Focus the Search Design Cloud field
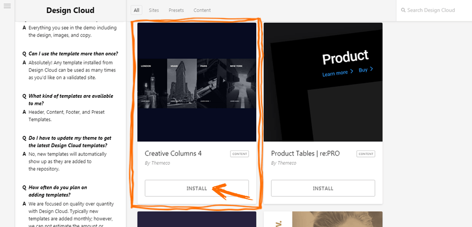Screen dimensions: 472x227 [434, 11]
